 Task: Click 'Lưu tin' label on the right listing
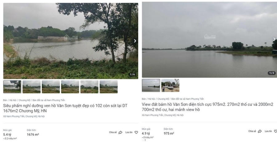[268, 131]
